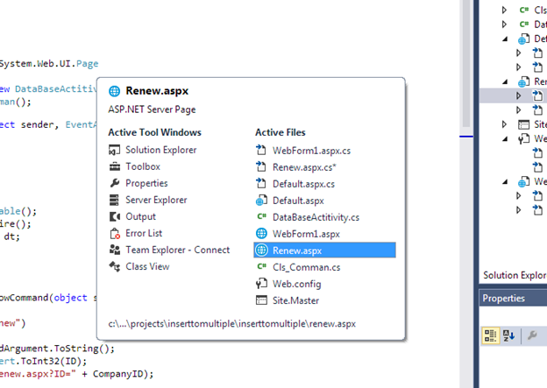Collapse the Web.config node in Solution Explorer

505,139
